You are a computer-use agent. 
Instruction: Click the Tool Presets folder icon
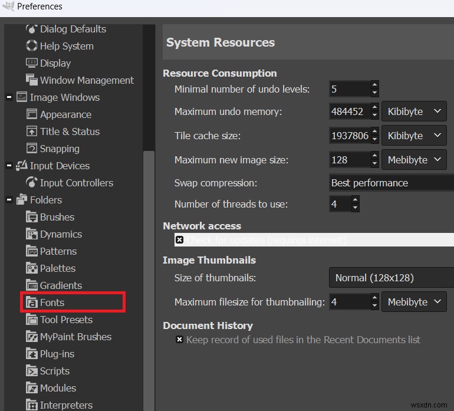click(32, 319)
